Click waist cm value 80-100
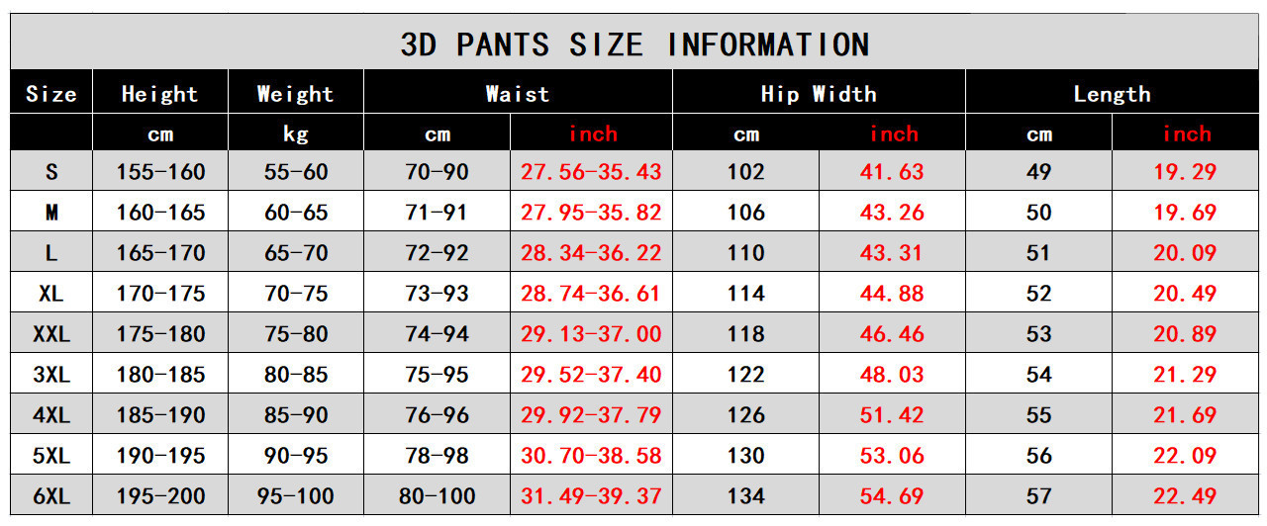Viewport: 1267px width, 526px height. coord(438,496)
